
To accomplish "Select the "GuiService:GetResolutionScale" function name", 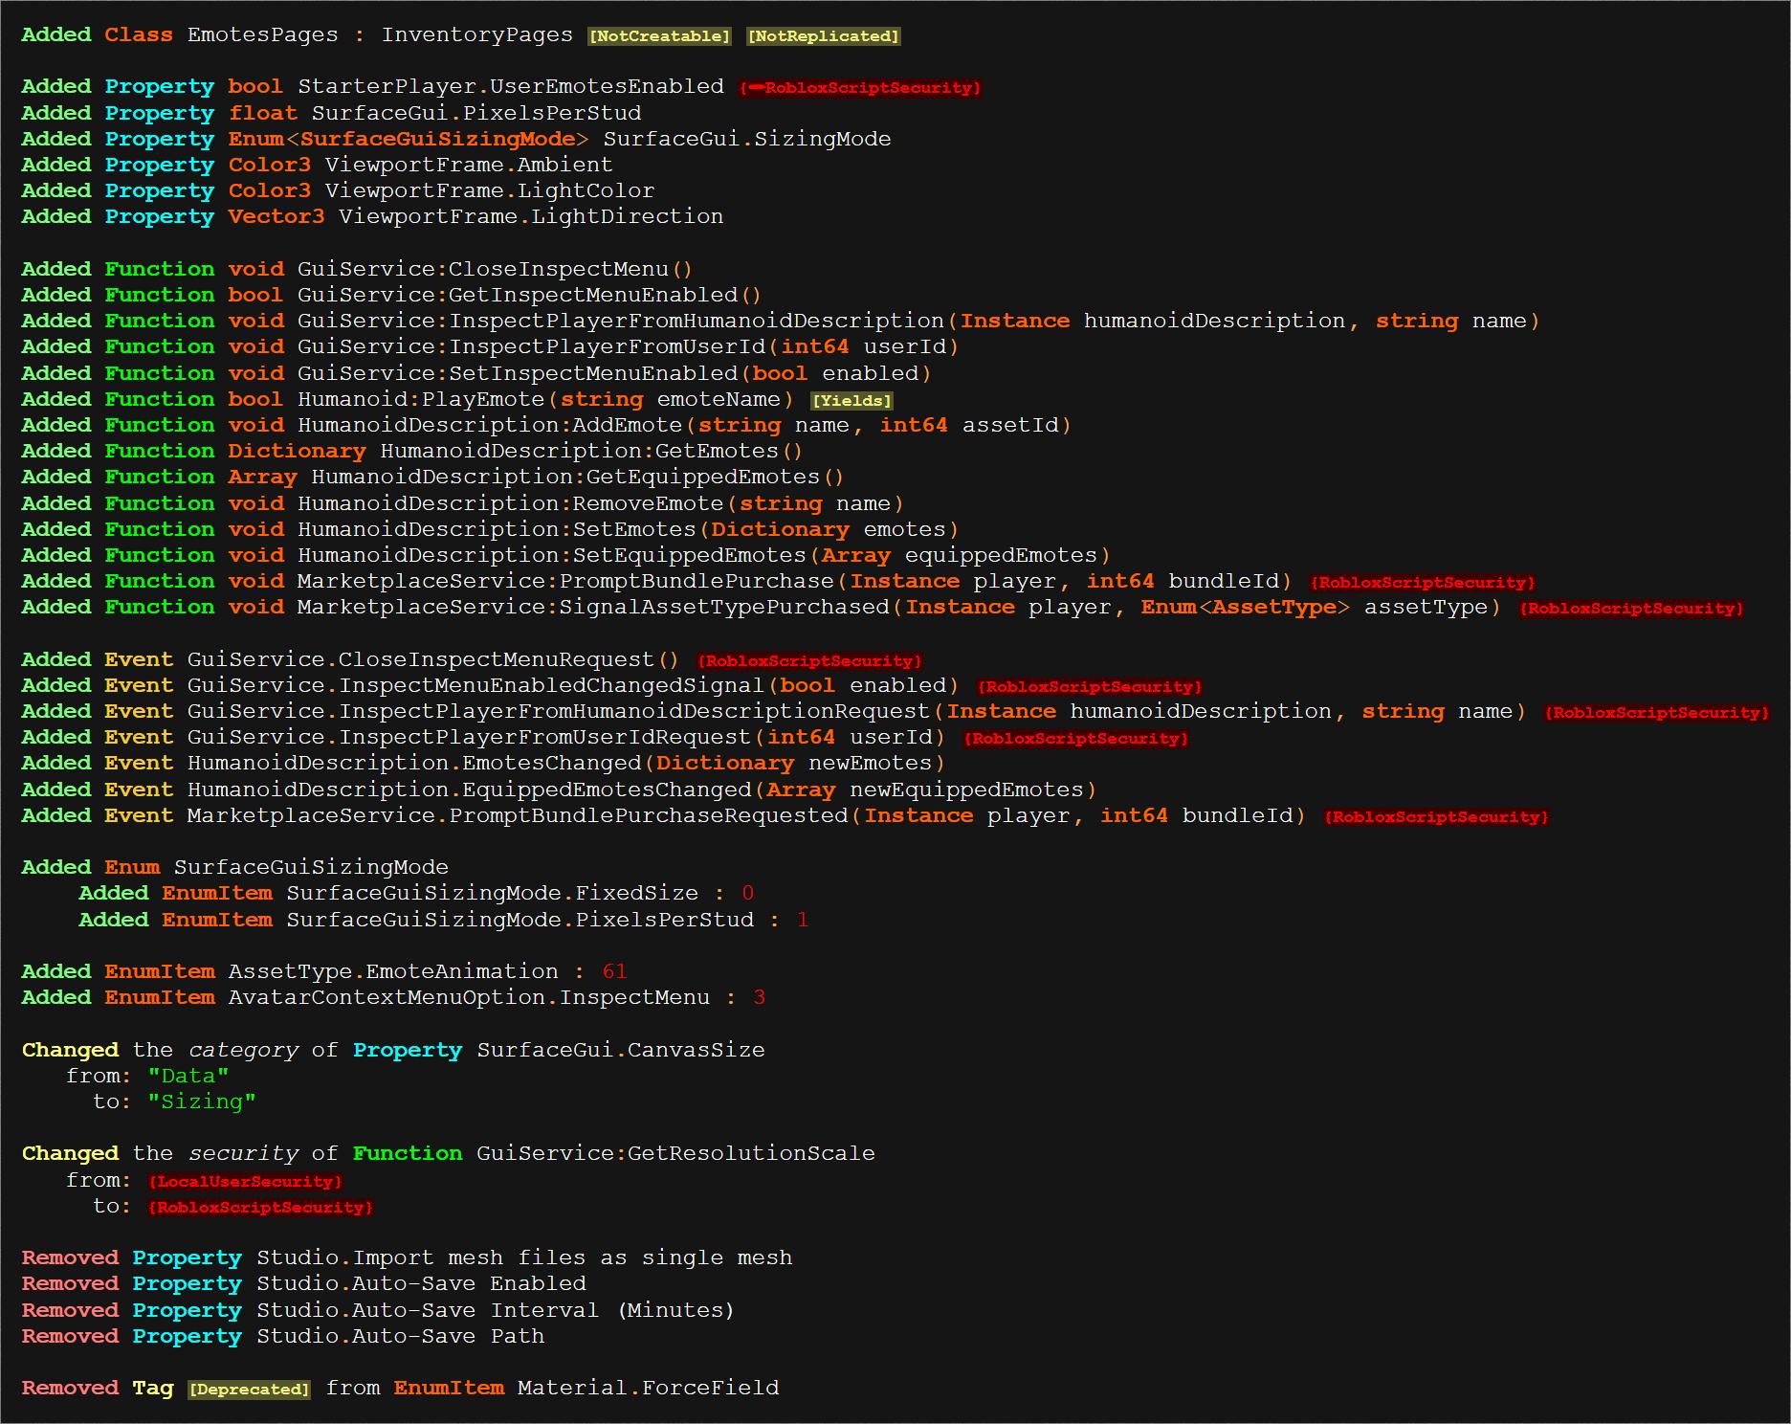I will pyautogui.click(x=675, y=1153).
